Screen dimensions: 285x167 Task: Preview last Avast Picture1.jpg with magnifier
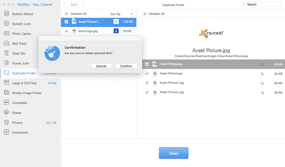pos(263,93)
